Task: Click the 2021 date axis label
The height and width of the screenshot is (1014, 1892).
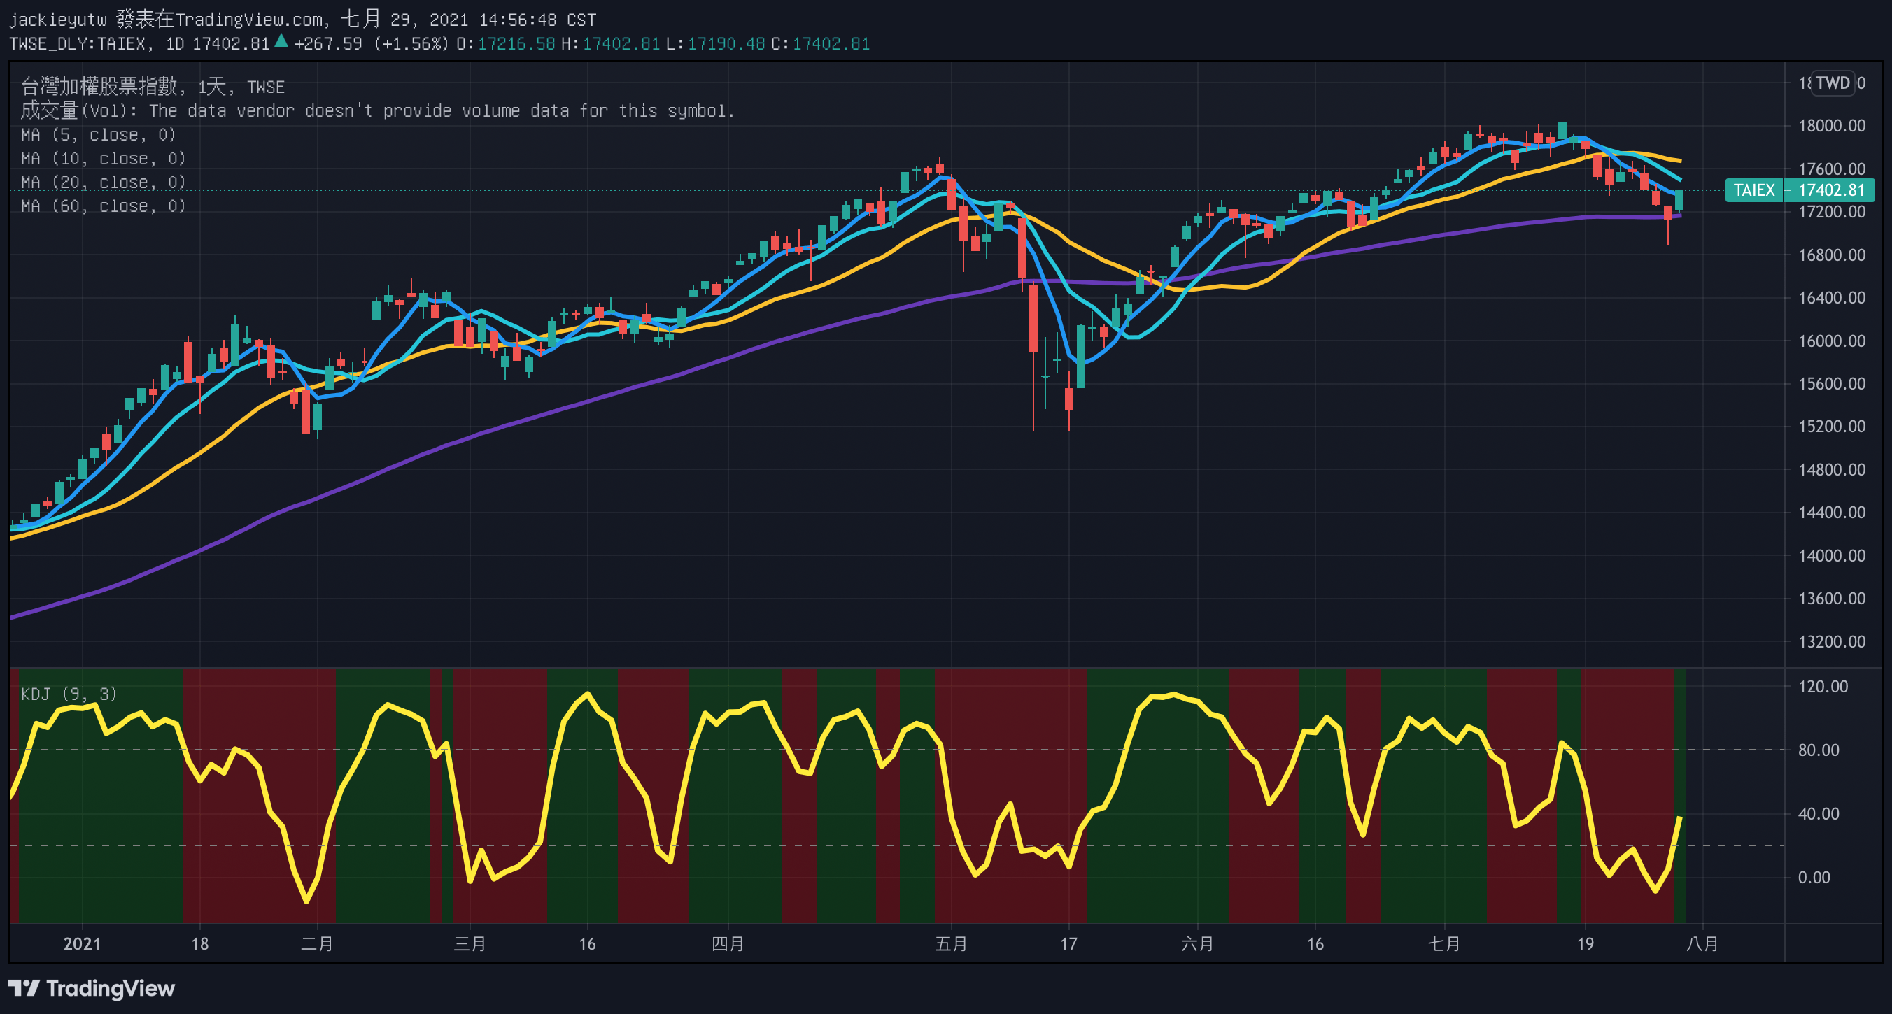Action: [83, 943]
